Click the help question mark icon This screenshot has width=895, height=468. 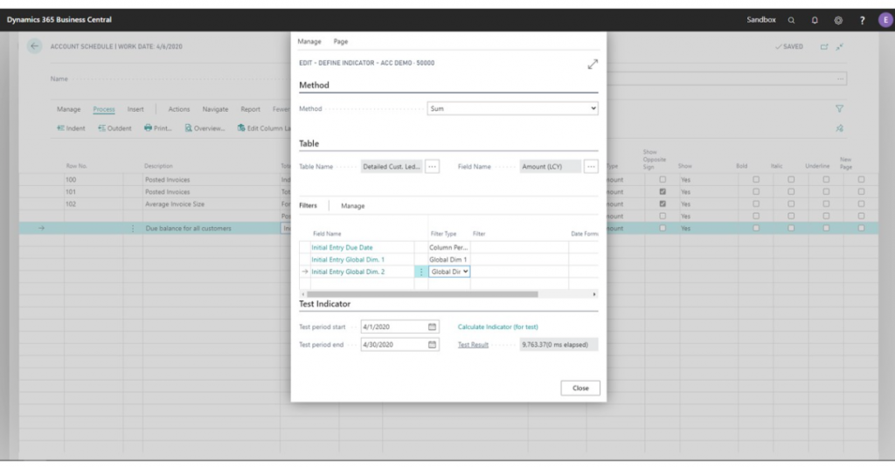[x=862, y=20]
